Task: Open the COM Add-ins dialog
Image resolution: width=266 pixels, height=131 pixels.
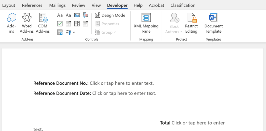Action: [x=43, y=23]
